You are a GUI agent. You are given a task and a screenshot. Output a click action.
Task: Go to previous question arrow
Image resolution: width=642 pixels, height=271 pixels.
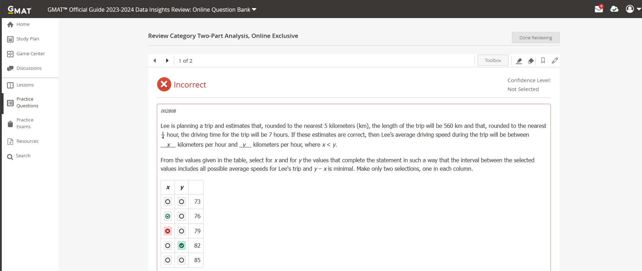pos(155,61)
